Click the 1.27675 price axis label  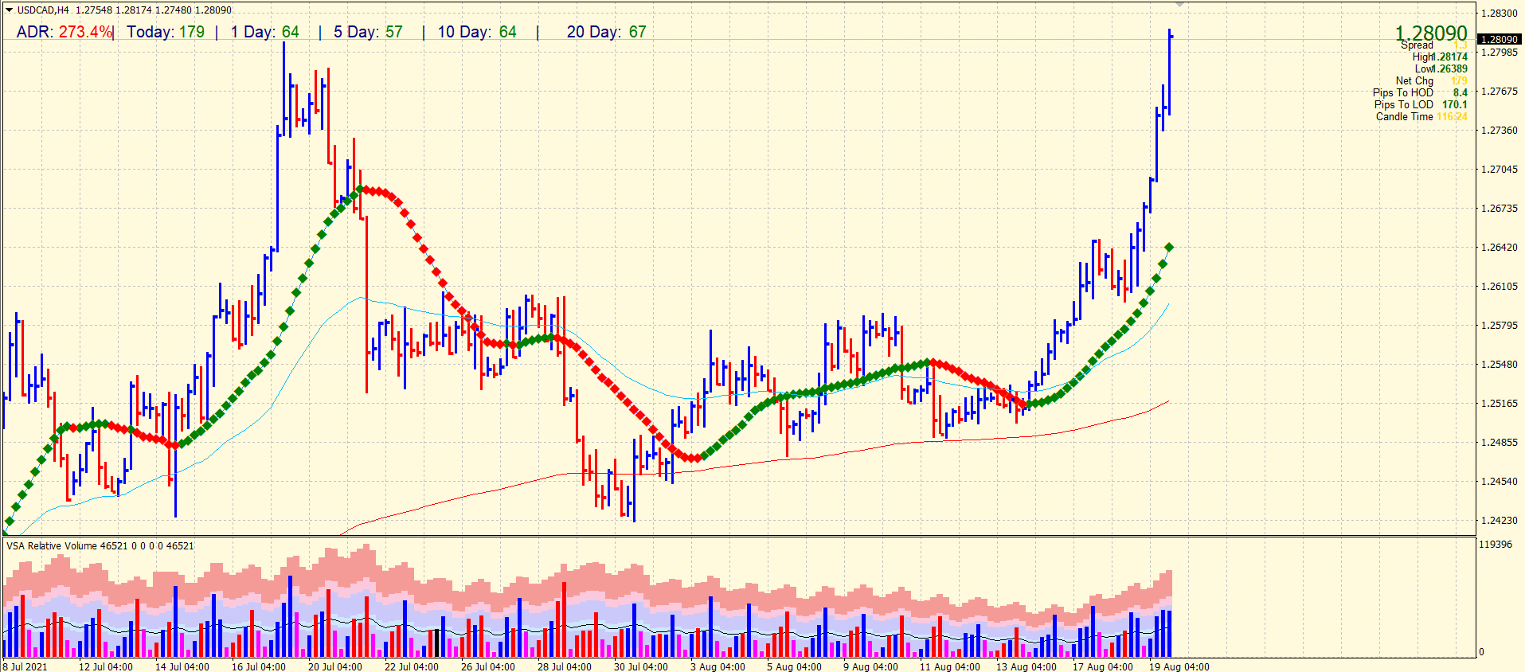[1499, 91]
